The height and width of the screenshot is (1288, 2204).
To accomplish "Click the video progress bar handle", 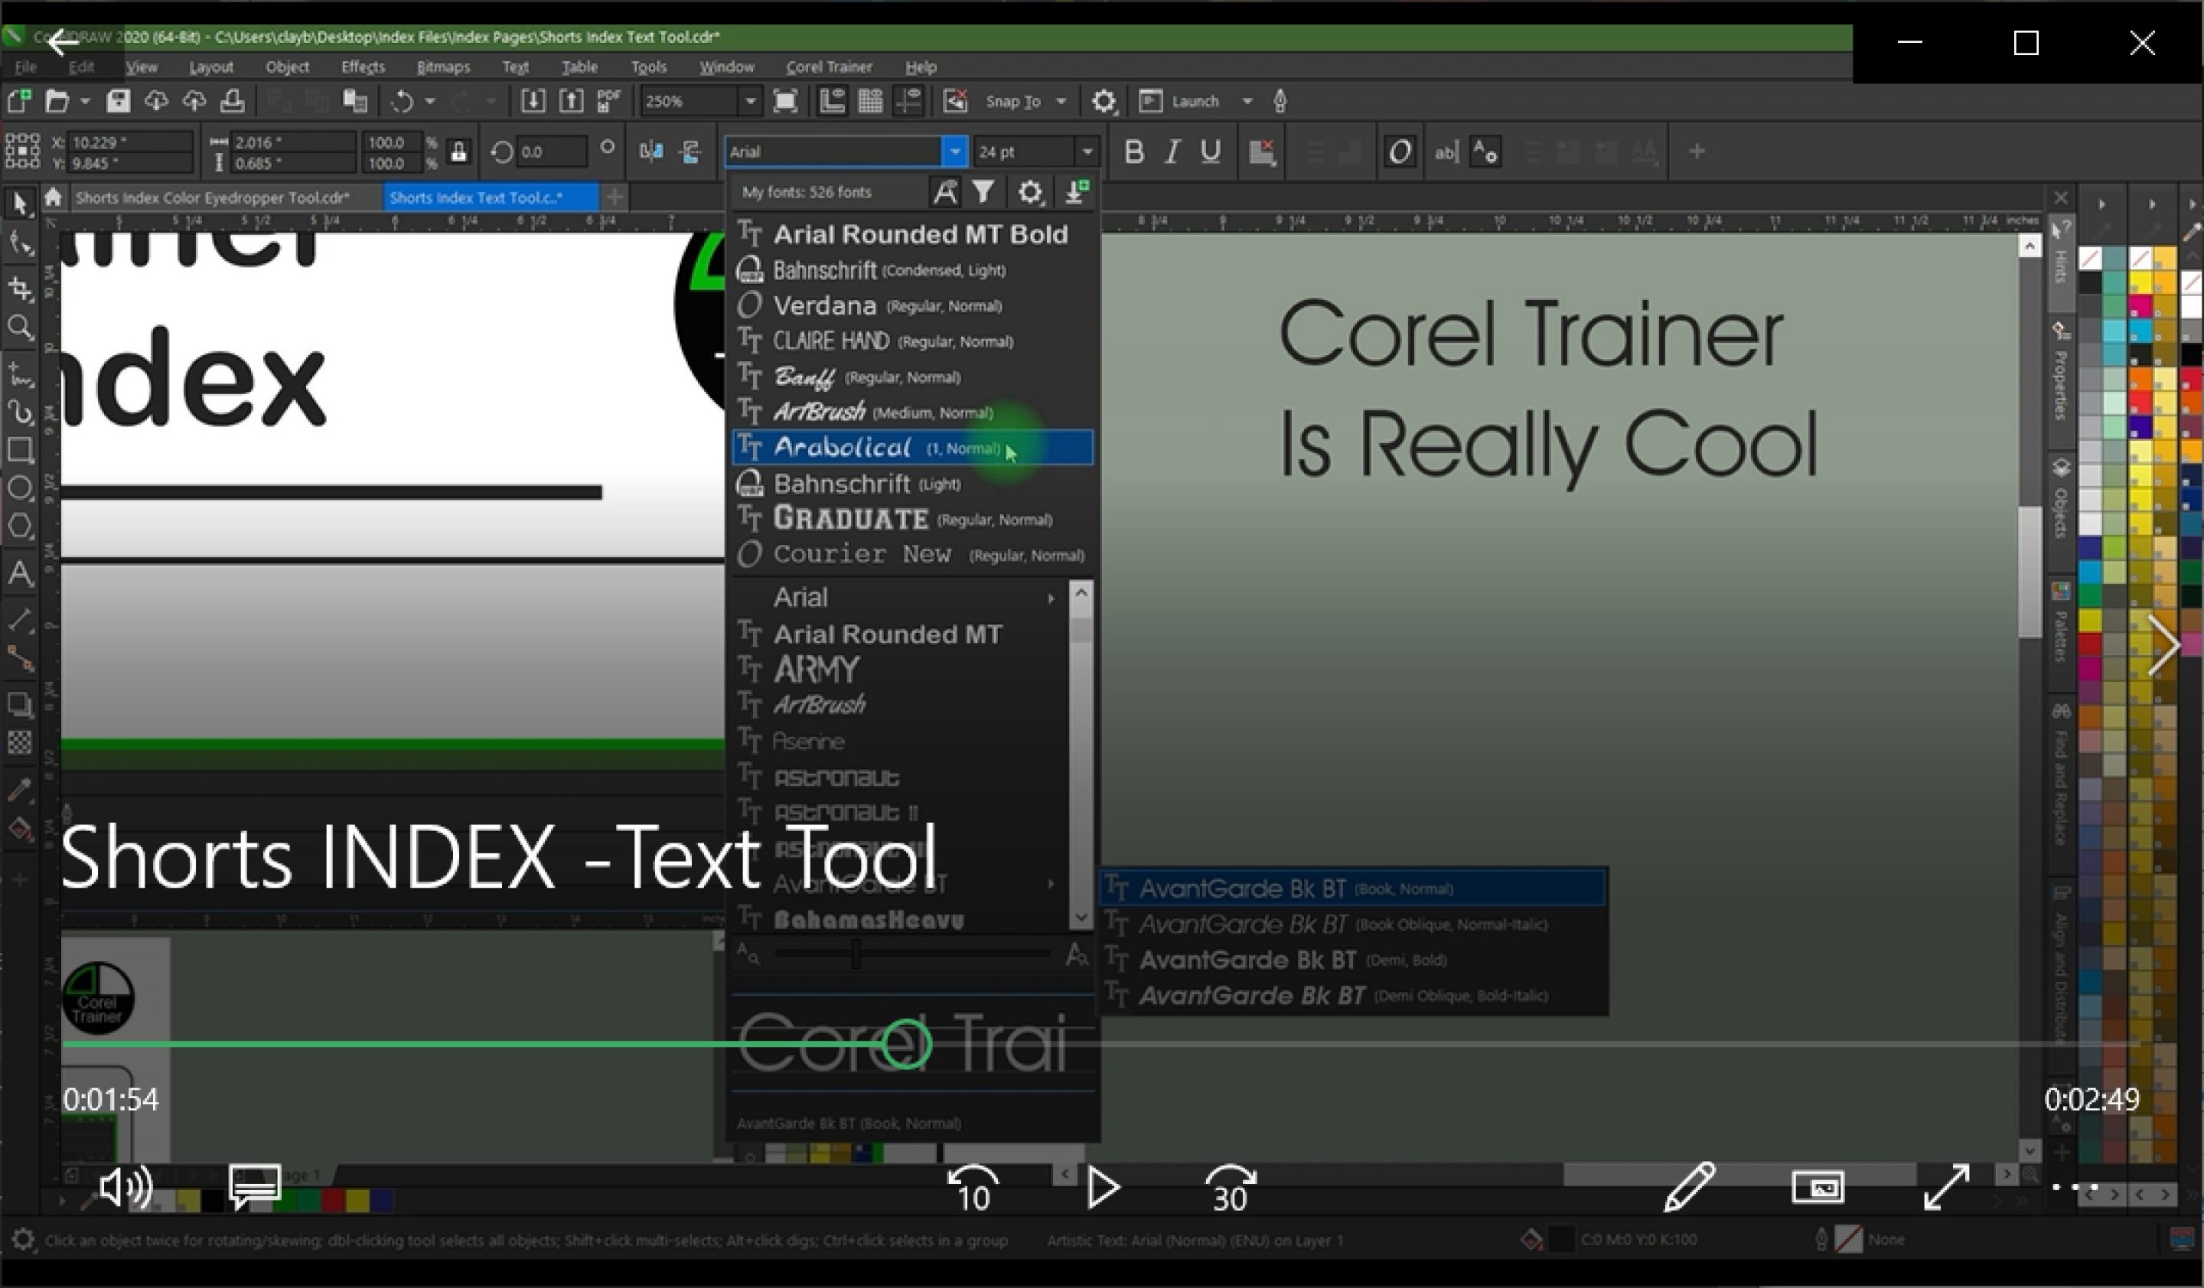I will pos(905,1044).
